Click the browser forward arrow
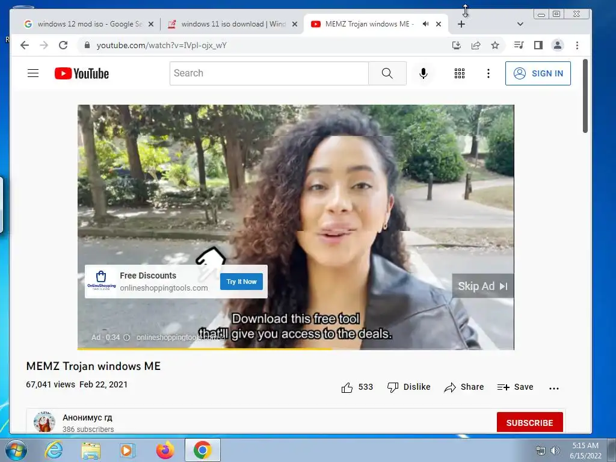This screenshot has width=616, height=462. (43, 45)
